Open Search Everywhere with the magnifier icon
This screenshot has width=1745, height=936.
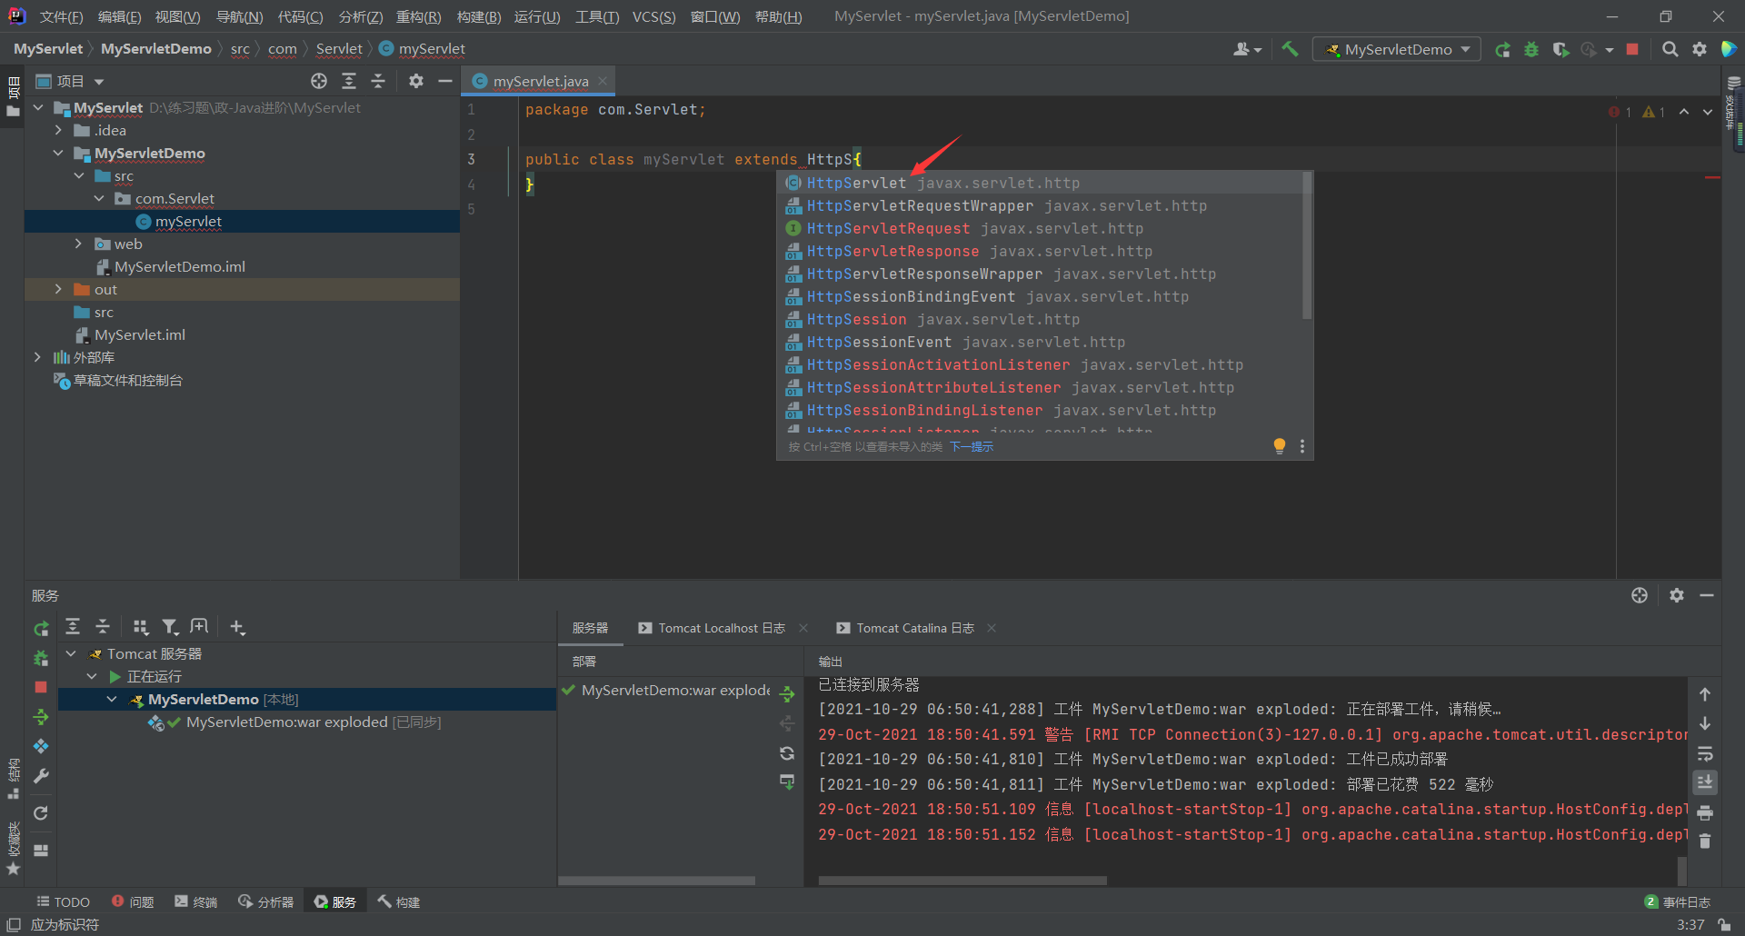tap(1670, 49)
